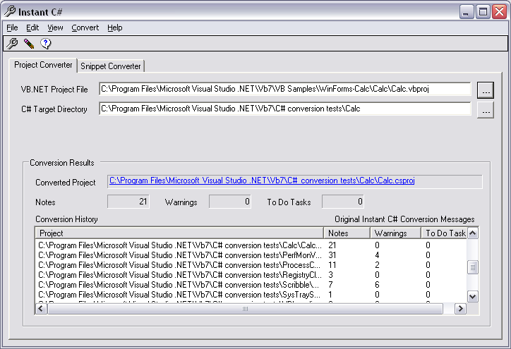Select the RegistryCl... history row
This screenshot has height=349, width=511.
251,275
